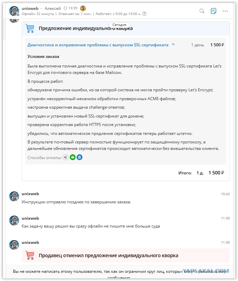This screenshot has width=238, height=281.
Task: Click the gold level 3 badge
Action: [x=83, y=8]
